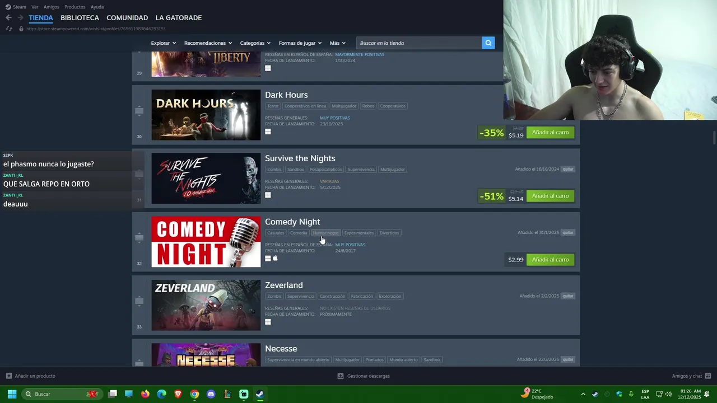Click the Comedy Night game thumbnail
The image size is (717, 403).
point(206,242)
